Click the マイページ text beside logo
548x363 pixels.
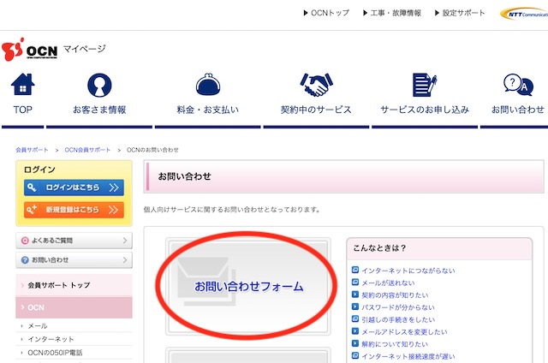(x=84, y=49)
